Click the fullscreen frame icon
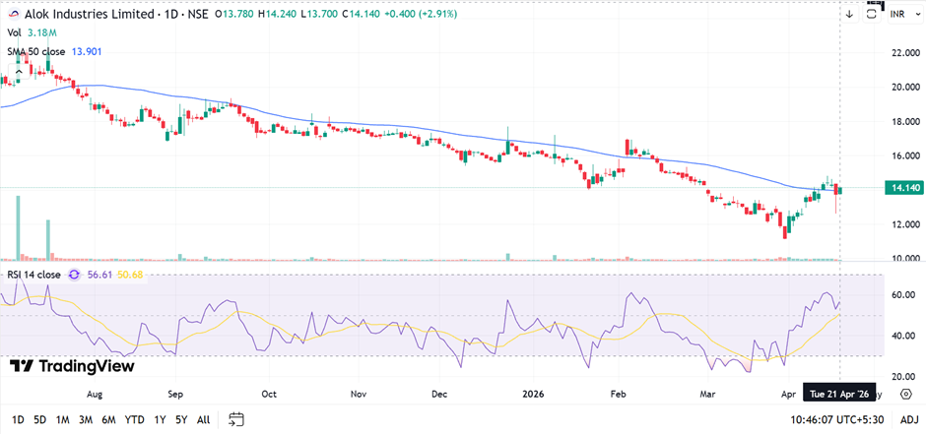Image resolution: width=926 pixels, height=434 pixels. coord(872,14)
